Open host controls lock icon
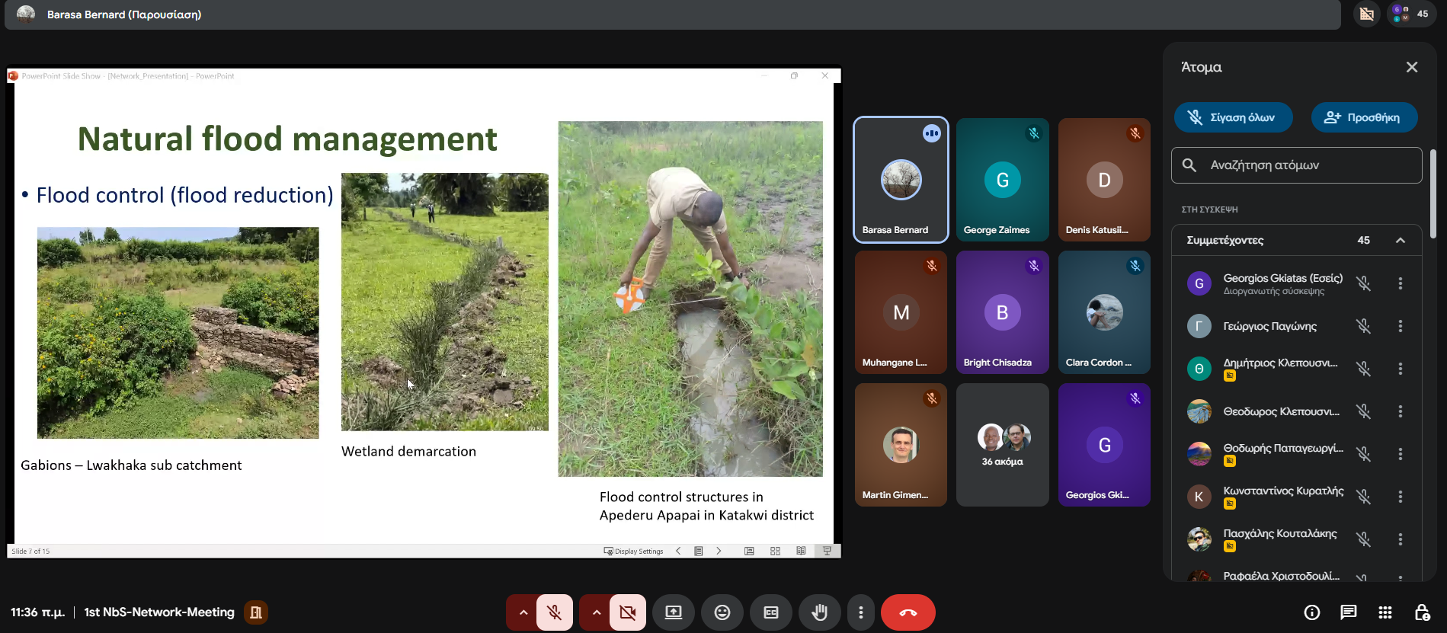The width and height of the screenshot is (1447, 633). 1421,612
